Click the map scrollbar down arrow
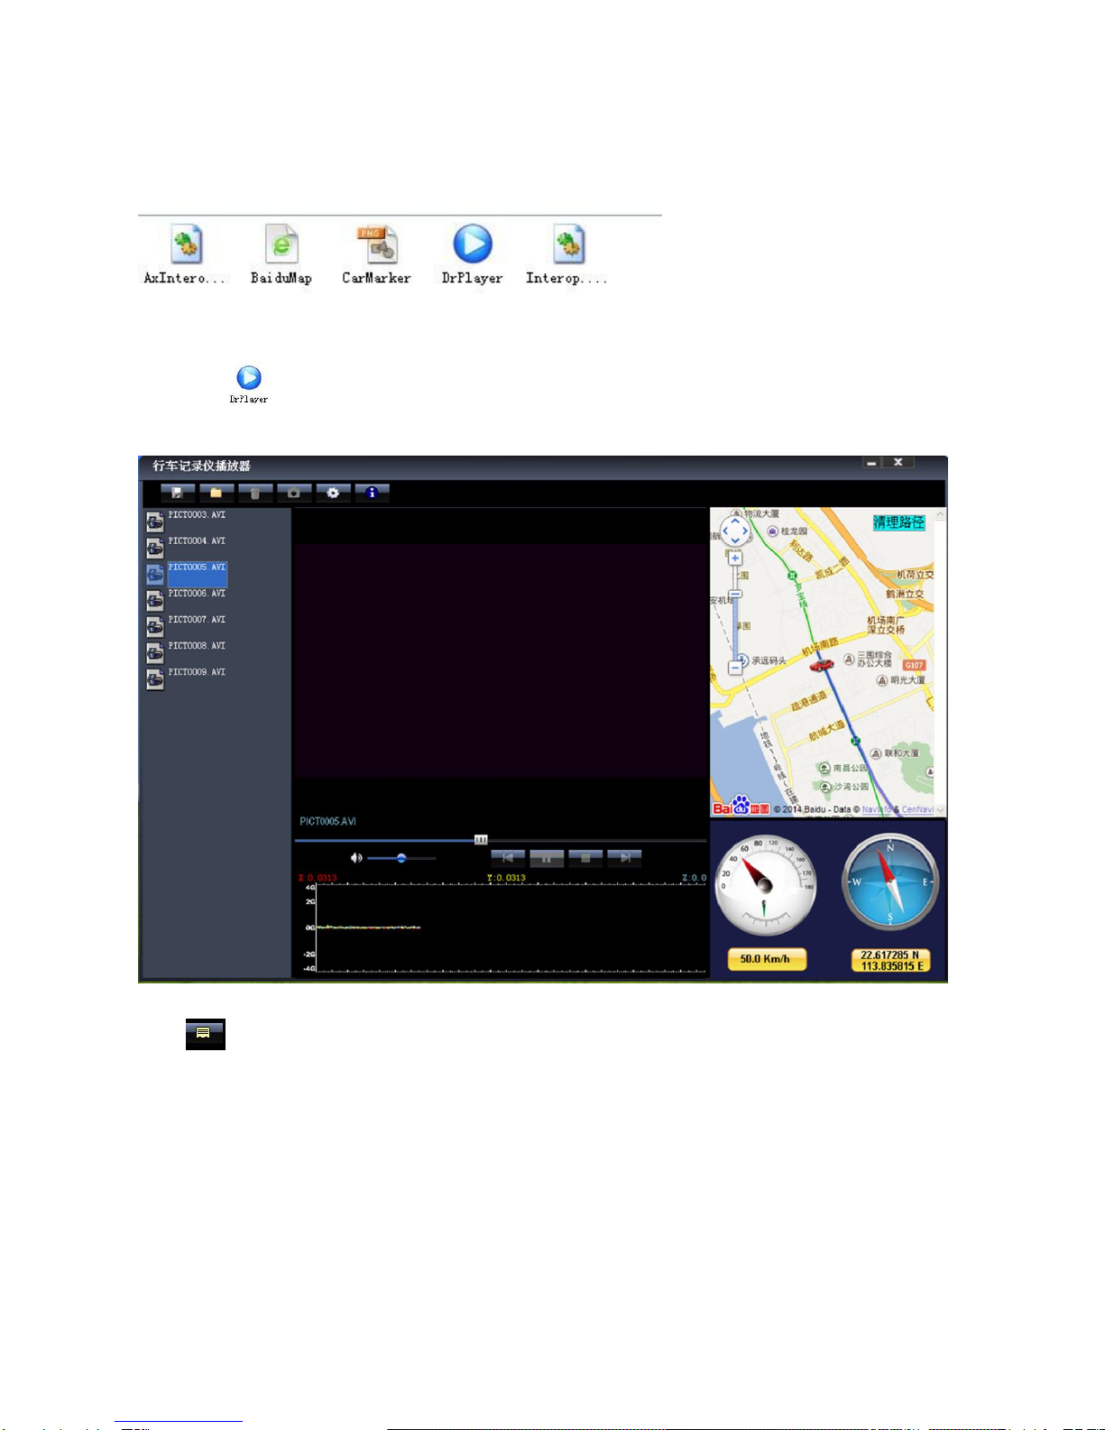 pyautogui.click(x=940, y=810)
